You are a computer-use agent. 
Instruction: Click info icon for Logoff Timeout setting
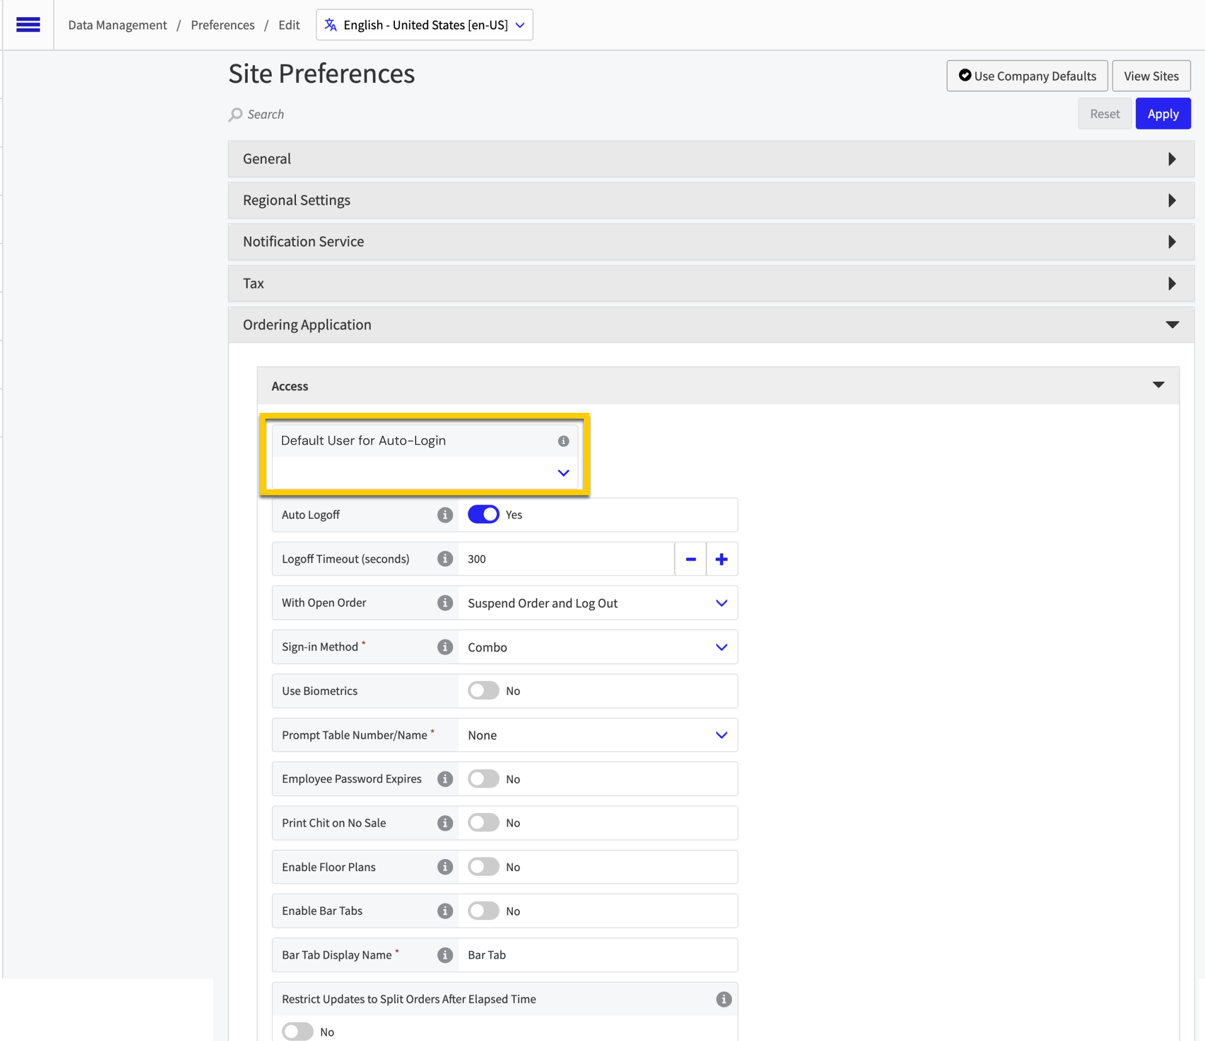[445, 559]
